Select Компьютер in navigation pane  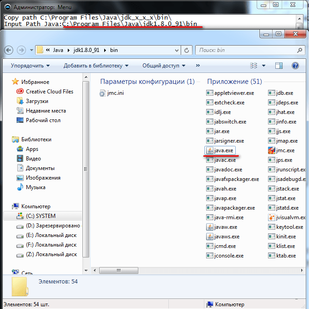(x=36, y=206)
